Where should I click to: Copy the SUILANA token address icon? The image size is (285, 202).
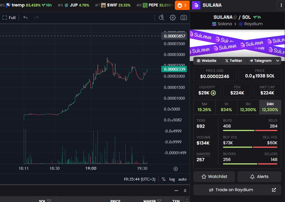click(x=235, y=17)
